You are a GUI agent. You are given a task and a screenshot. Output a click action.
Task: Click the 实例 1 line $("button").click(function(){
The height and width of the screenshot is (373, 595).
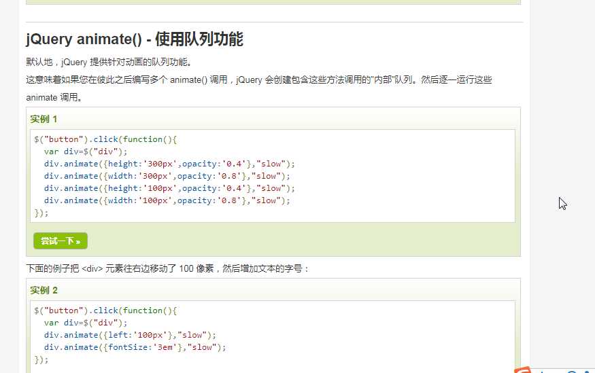point(105,139)
